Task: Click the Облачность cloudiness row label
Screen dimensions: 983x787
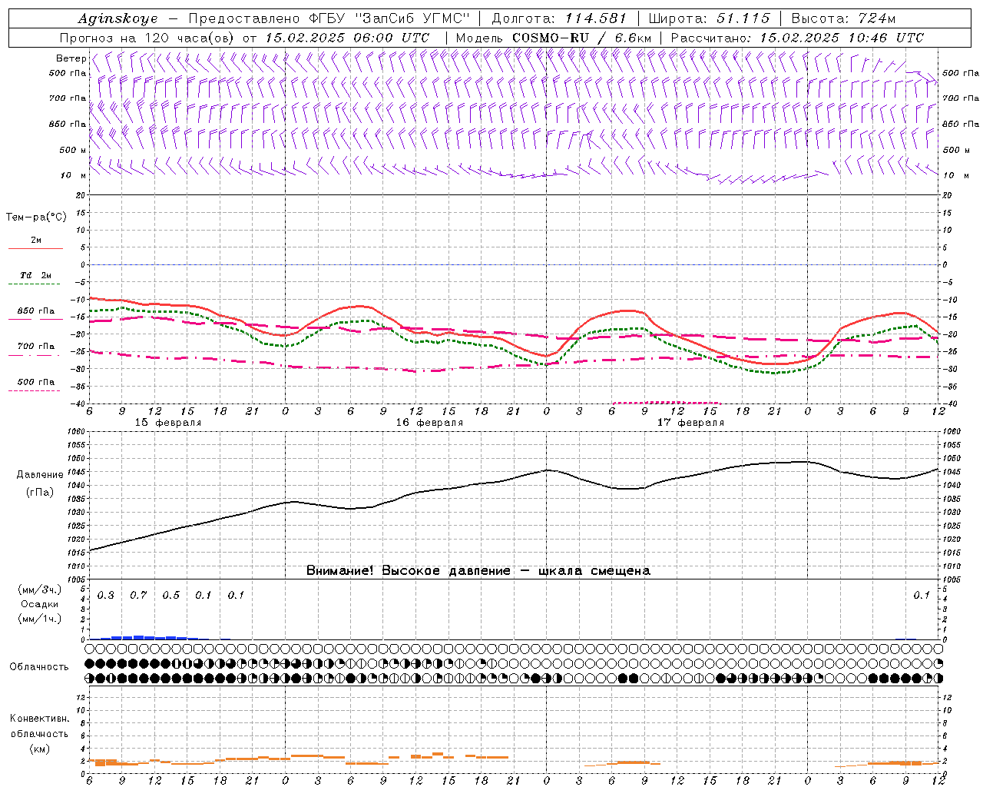Action: 39,666
